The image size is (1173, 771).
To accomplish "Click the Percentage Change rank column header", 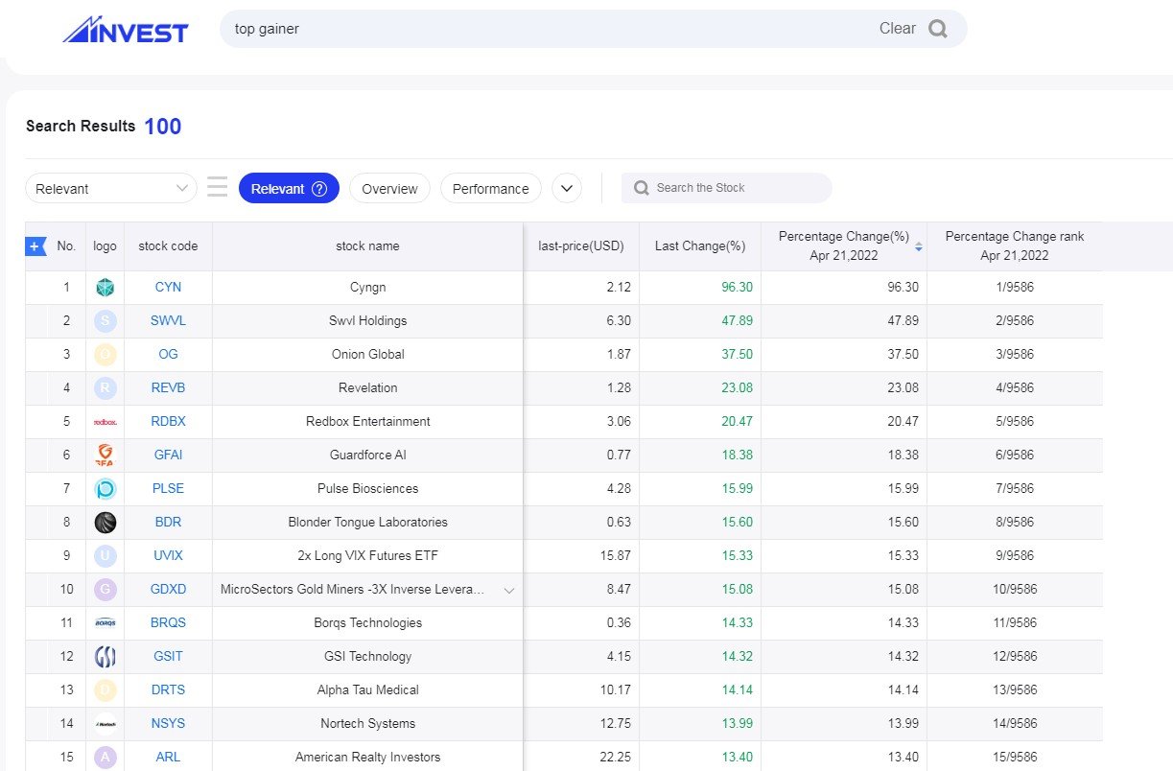I will tap(1015, 246).
